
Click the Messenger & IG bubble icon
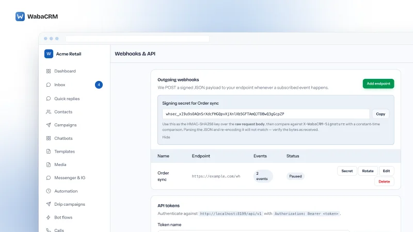(49, 178)
